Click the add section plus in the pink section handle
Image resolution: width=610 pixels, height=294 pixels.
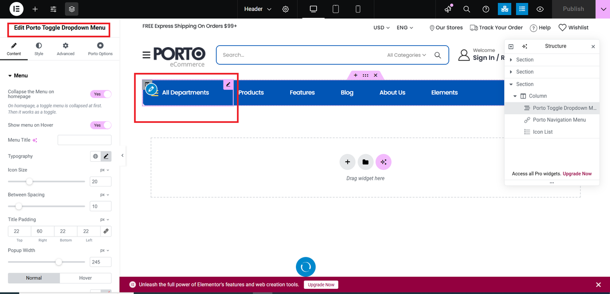(356, 75)
